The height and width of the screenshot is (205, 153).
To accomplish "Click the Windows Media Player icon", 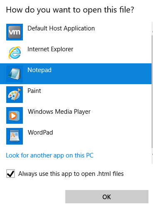I will pos(15,115).
